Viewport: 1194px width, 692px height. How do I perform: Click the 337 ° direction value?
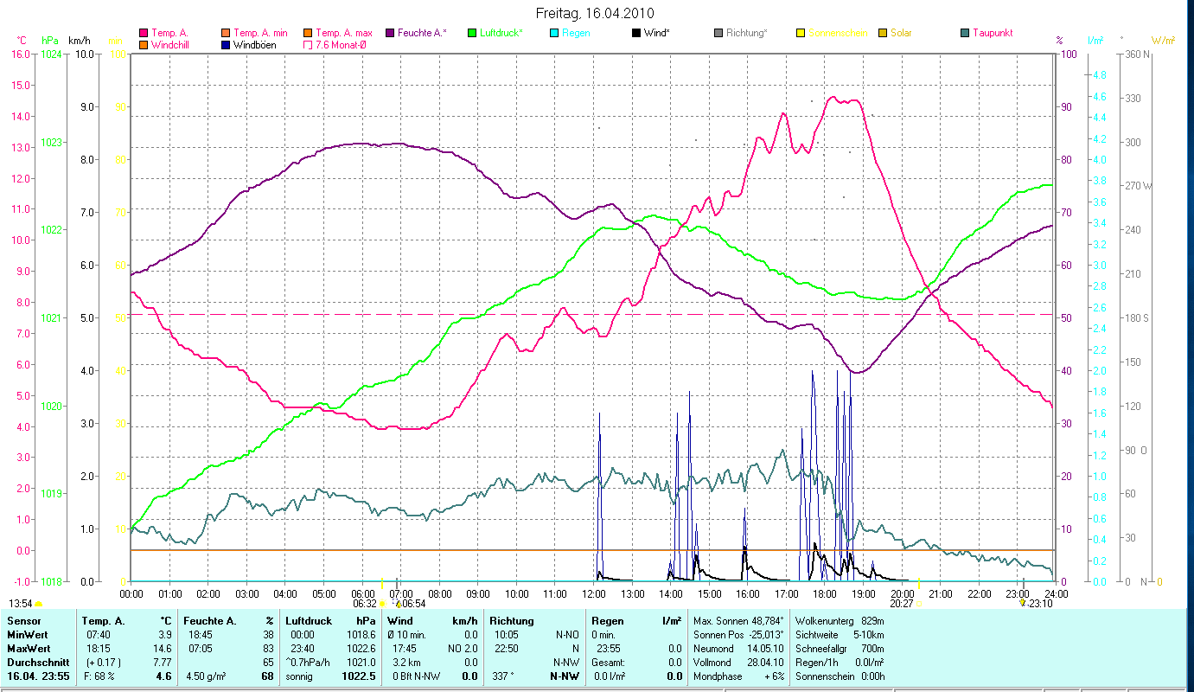coord(503,676)
